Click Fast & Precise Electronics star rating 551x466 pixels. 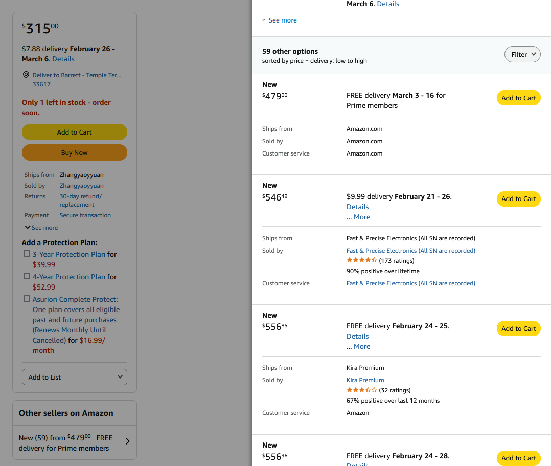(x=361, y=261)
